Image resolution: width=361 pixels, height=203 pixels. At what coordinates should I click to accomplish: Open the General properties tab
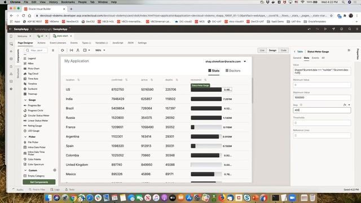click(297, 58)
